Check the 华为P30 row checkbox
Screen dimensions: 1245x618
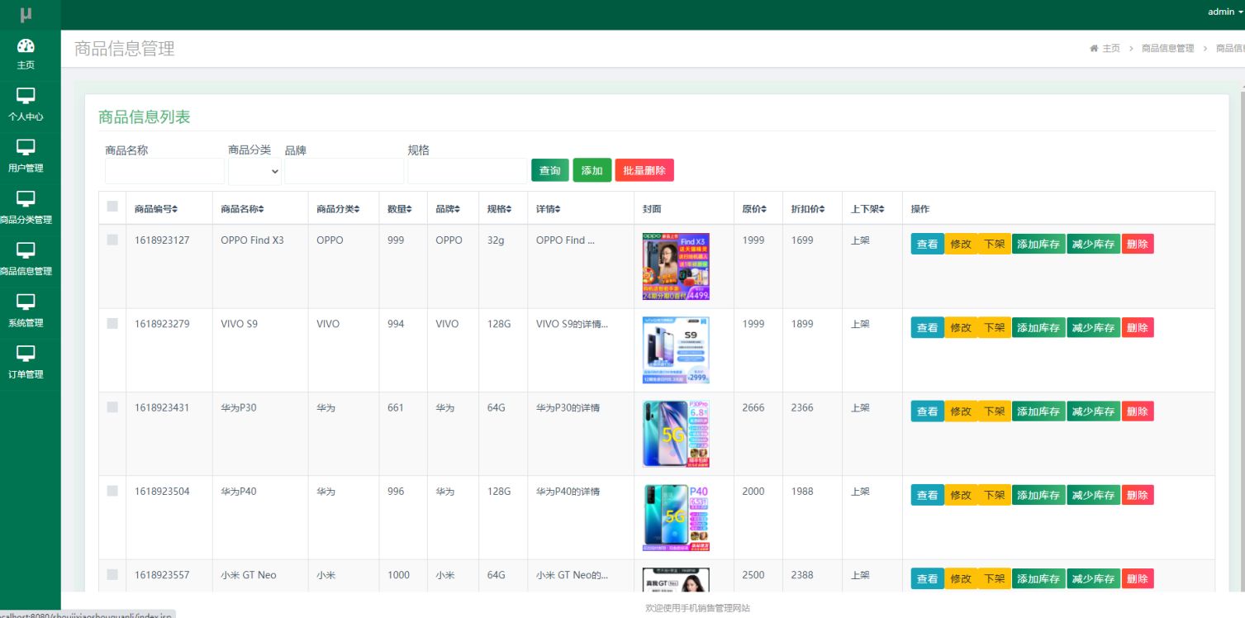[x=112, y=407]
